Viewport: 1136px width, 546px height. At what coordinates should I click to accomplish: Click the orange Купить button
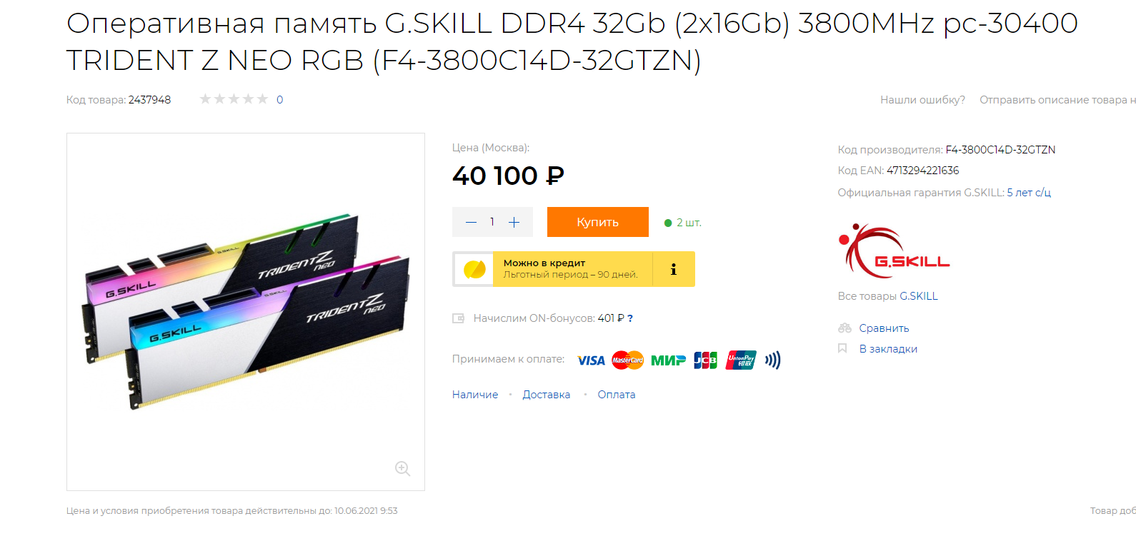point(598,222)
